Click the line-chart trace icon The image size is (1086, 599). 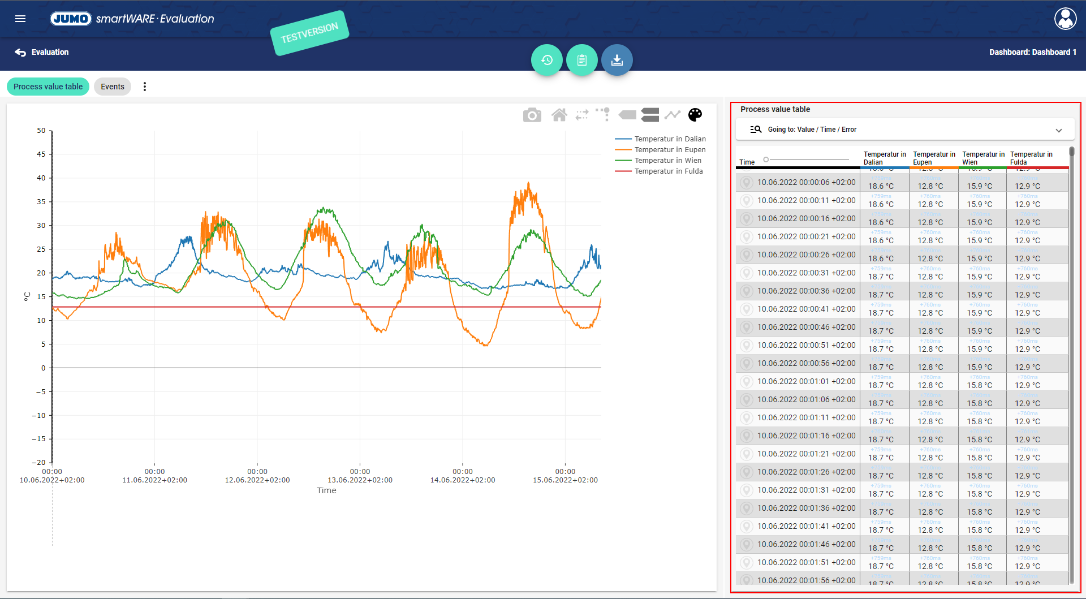tap(672, 115)
